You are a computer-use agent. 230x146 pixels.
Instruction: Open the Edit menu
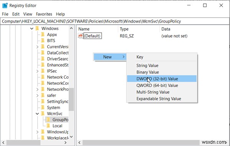pos(16,14)
